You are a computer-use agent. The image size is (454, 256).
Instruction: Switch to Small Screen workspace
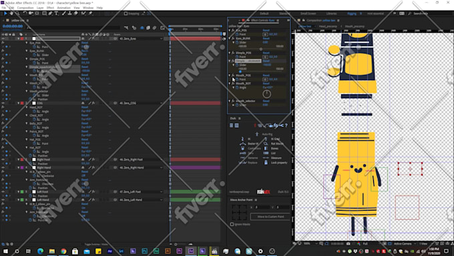pos(308,13)
